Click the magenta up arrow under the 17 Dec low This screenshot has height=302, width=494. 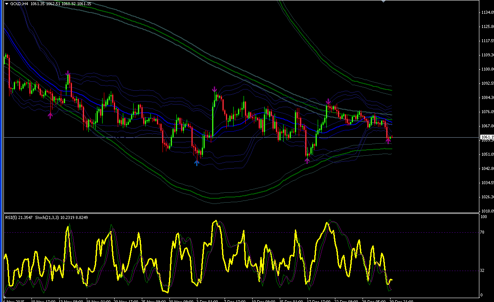[x=307, y=160]
